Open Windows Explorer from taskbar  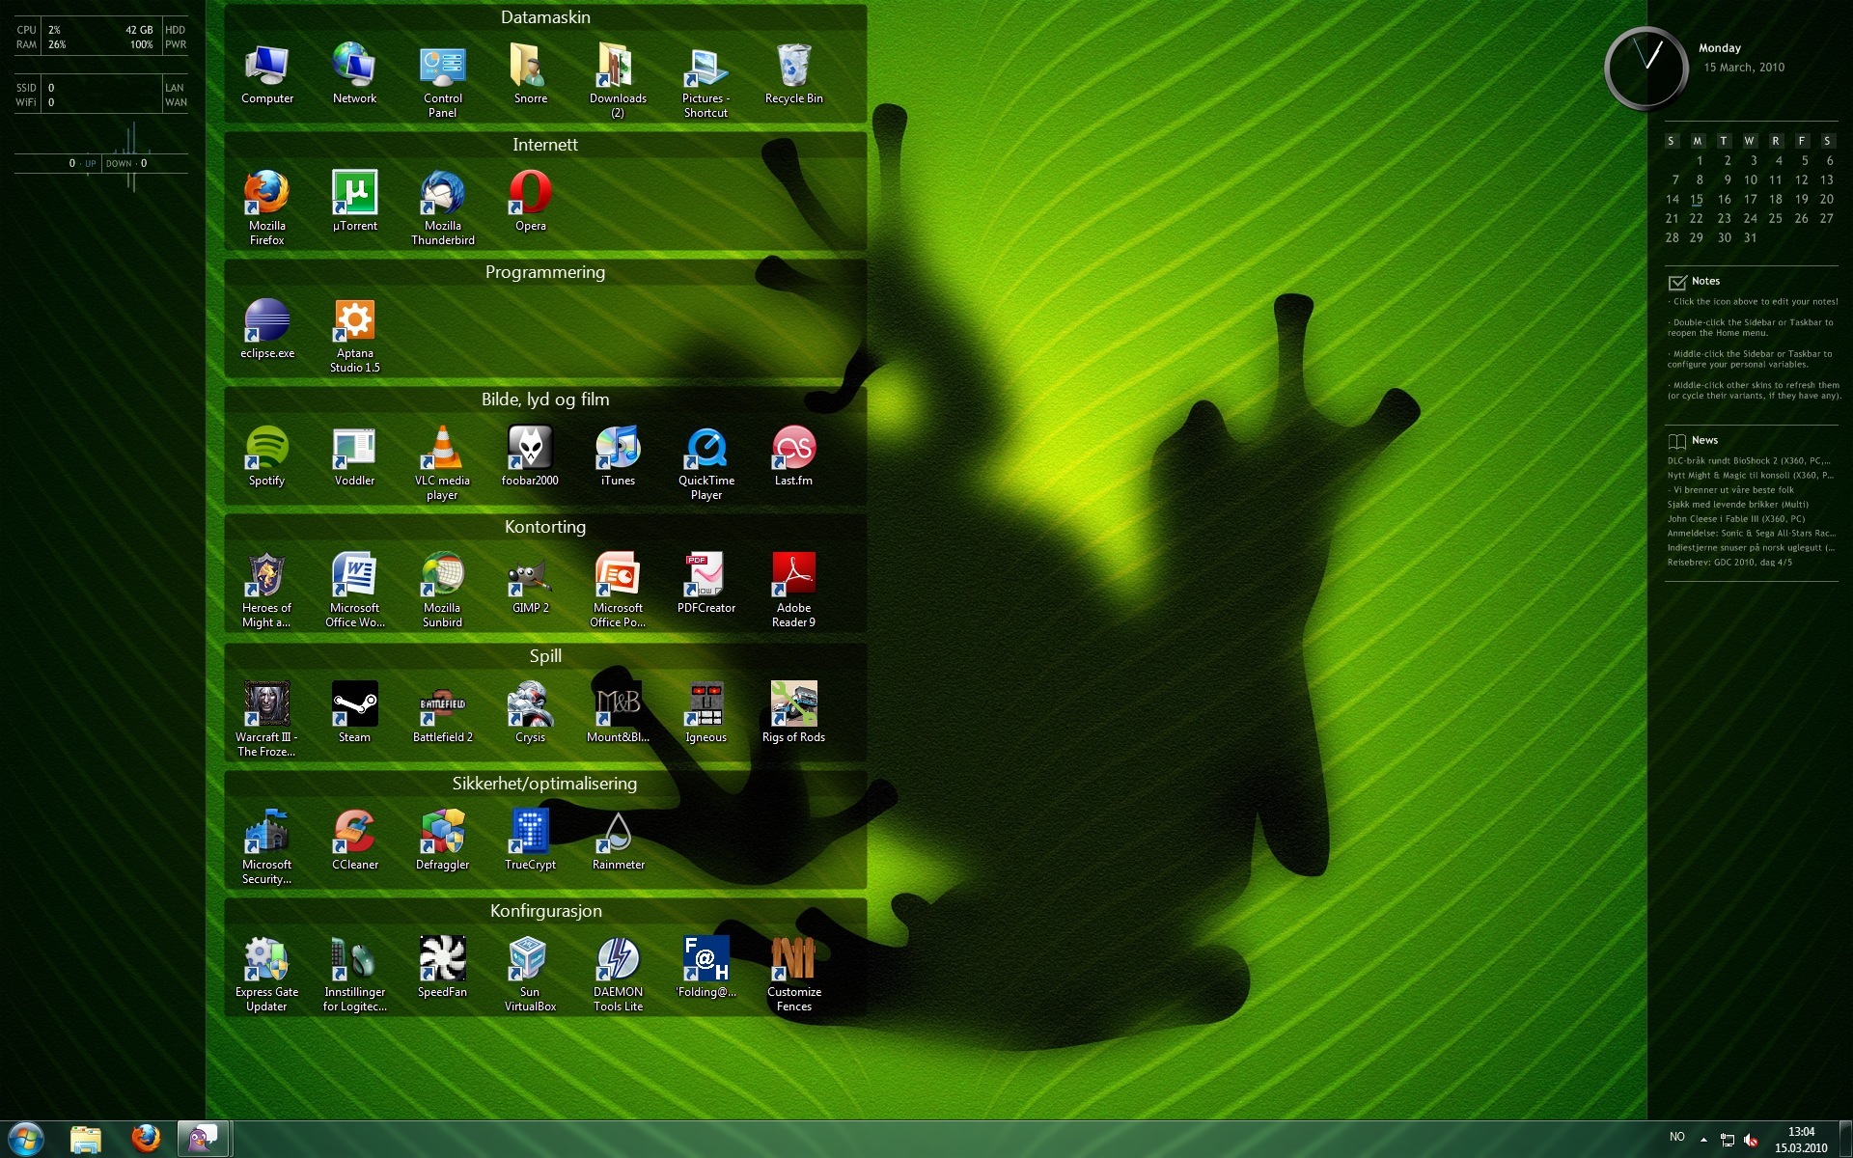[86, 1140]
